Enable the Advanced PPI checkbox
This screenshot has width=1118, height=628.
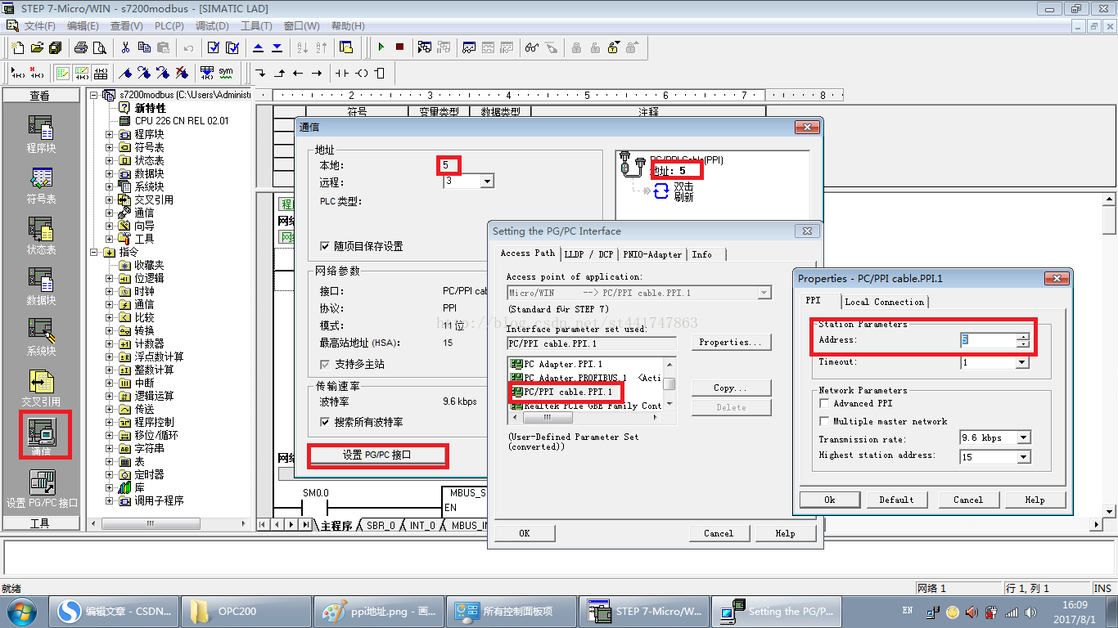pos(825,403)
